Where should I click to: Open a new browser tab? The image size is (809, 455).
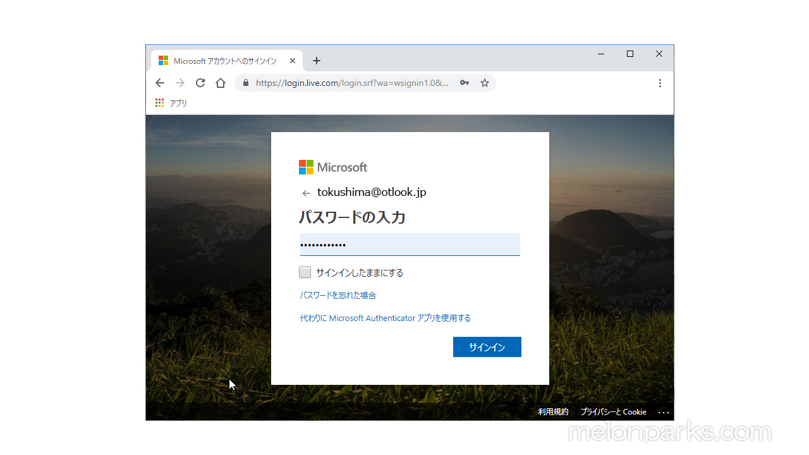click(x=317, y=61)
